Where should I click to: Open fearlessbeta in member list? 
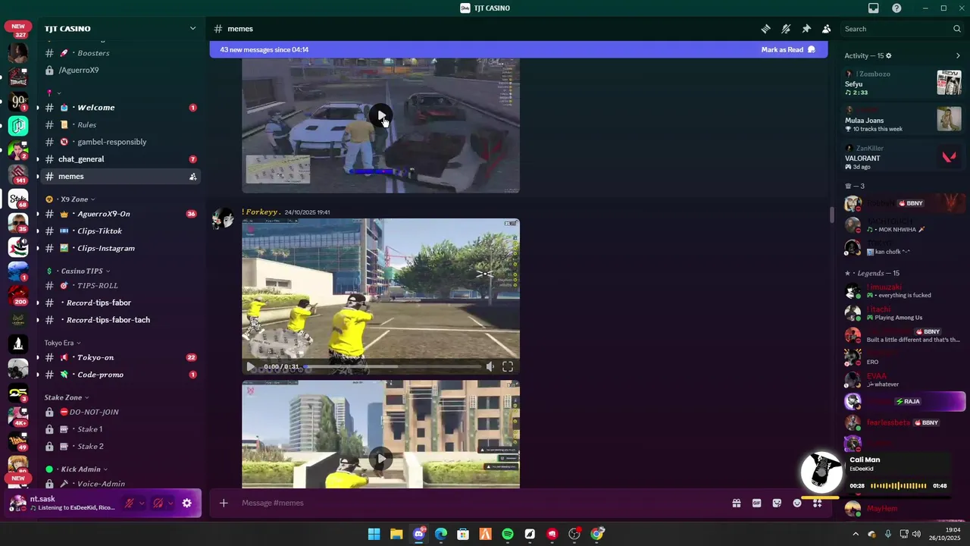click(x=889, y=422)
